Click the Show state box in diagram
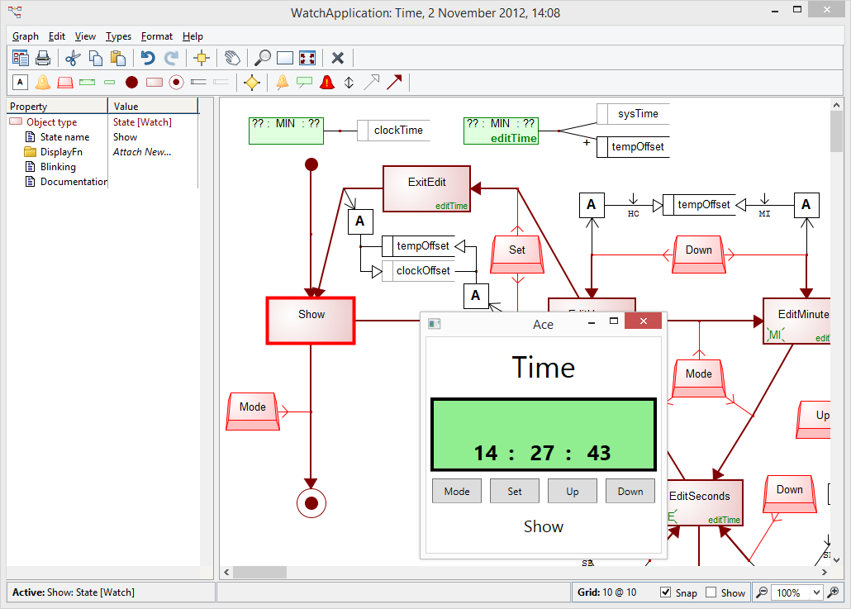 click(311, 320)
